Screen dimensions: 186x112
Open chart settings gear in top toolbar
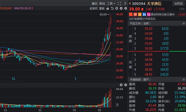pyautogui.click(x=125, y=8)
